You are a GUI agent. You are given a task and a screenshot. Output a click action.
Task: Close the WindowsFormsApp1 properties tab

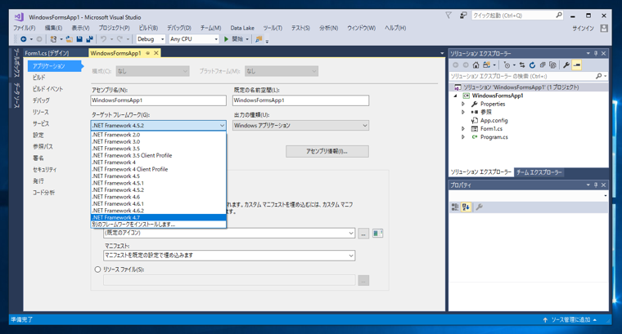pos(155,53)
